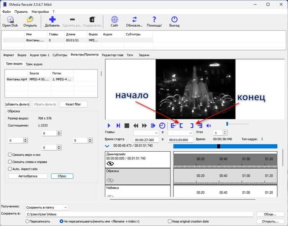Open the Сайт globe icon

[x=115, y=19]
